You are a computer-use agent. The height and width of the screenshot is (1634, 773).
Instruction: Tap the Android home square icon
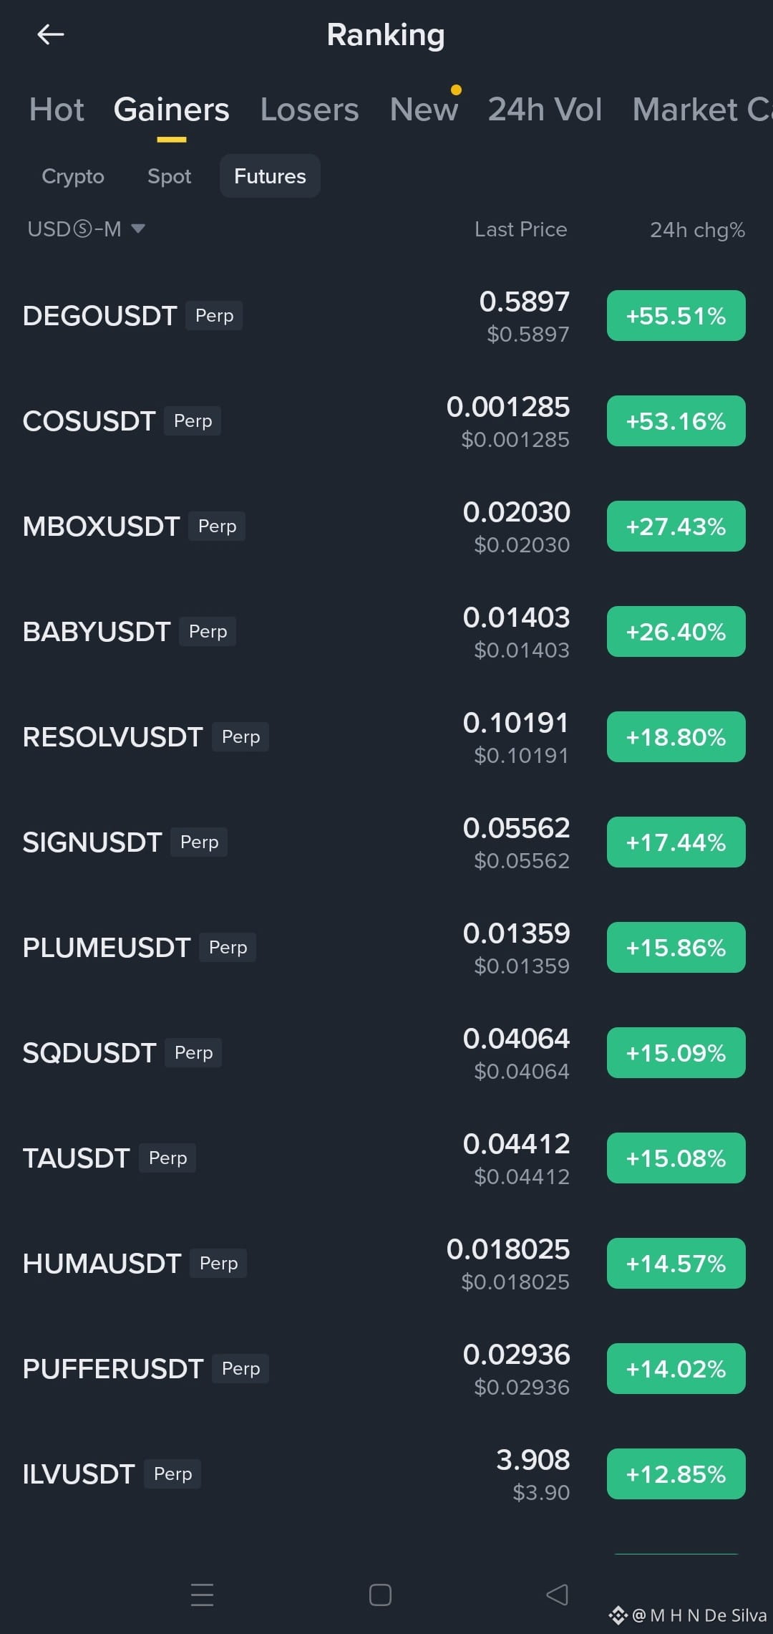coord(380,1595)
